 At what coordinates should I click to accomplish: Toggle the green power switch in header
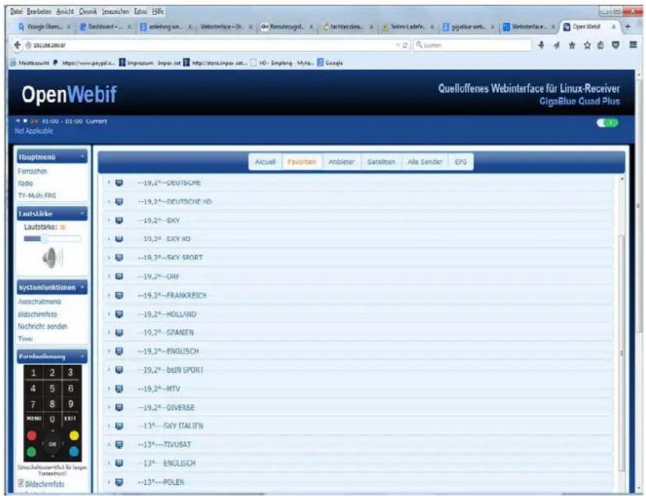[x=607, y=123]
